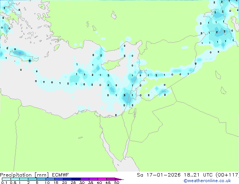The image size is (239, 184).
Task: Click the legend label 10
Action: pos(47,182)
